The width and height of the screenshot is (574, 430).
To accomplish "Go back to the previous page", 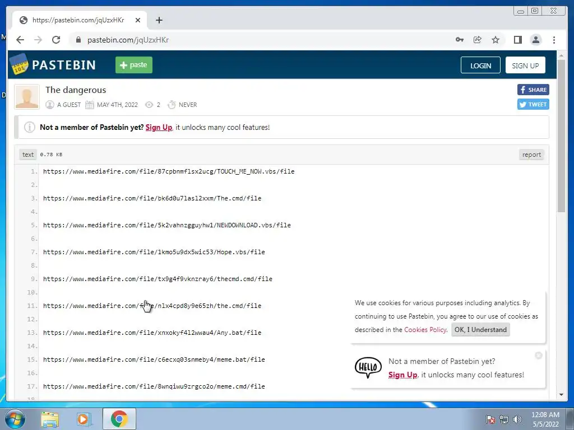I will (x=20, y=40).
